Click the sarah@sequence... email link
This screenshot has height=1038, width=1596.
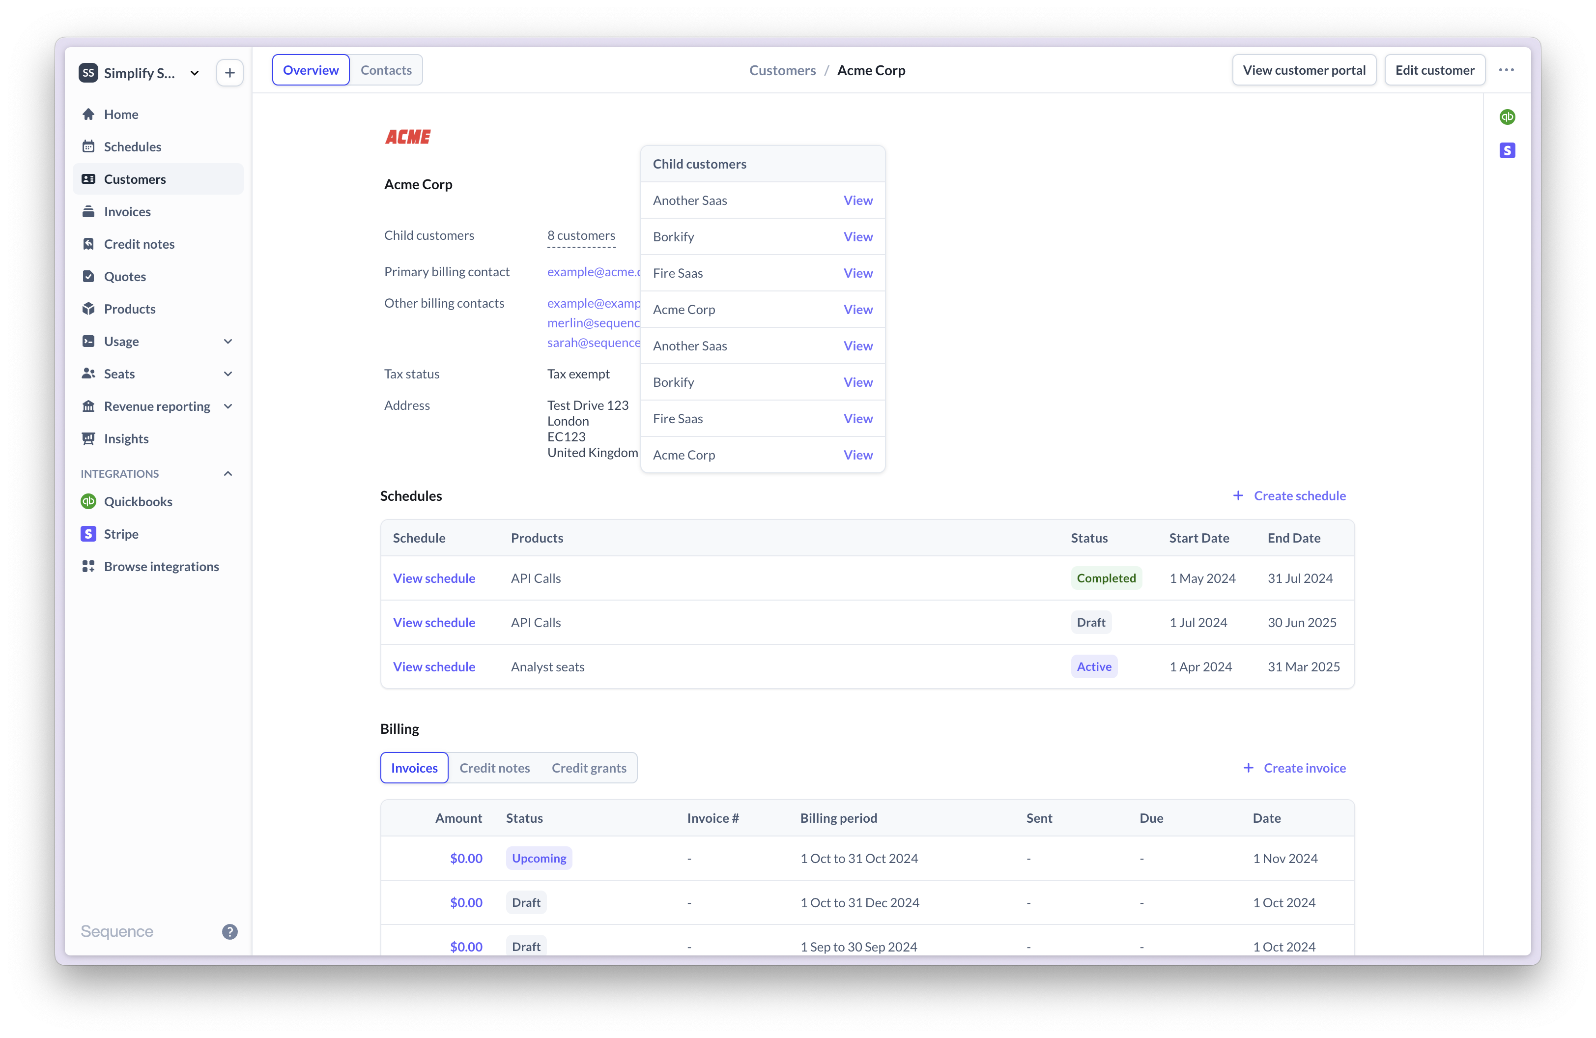pyautogui.click(x=594, y=343)
